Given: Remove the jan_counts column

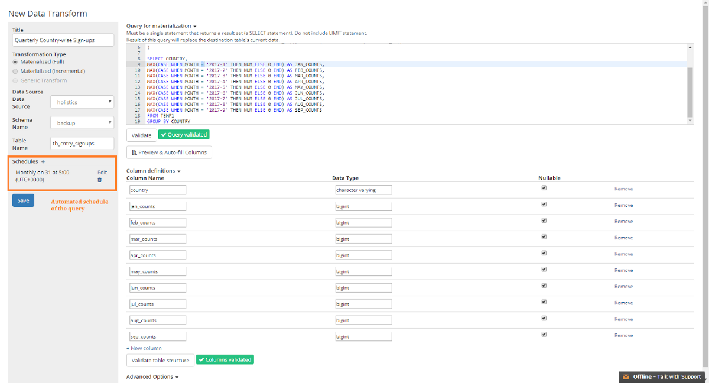Looking at the screenshot, I should [x=623, y=205].
